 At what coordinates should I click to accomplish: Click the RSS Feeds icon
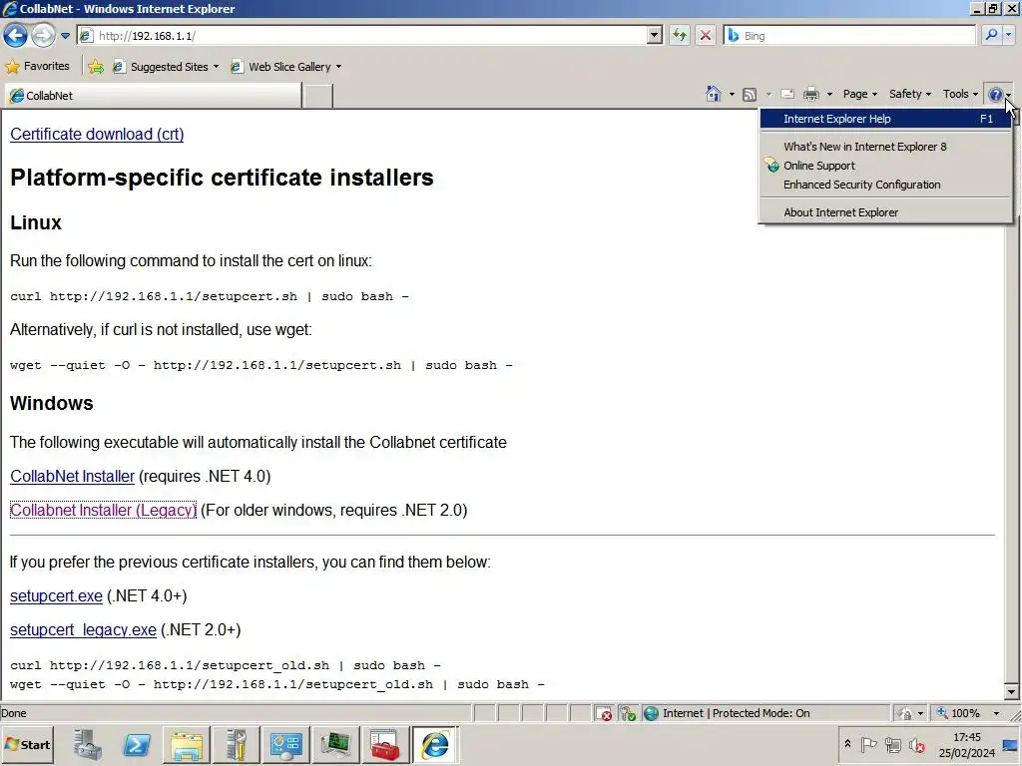tap(750, 95)
